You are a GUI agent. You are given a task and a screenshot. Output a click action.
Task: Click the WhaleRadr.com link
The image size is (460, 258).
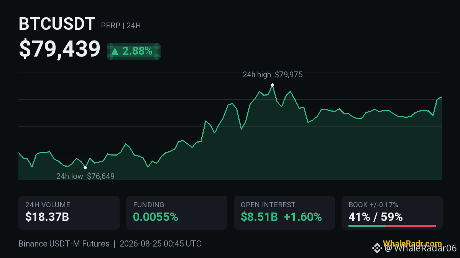(412, 244)
